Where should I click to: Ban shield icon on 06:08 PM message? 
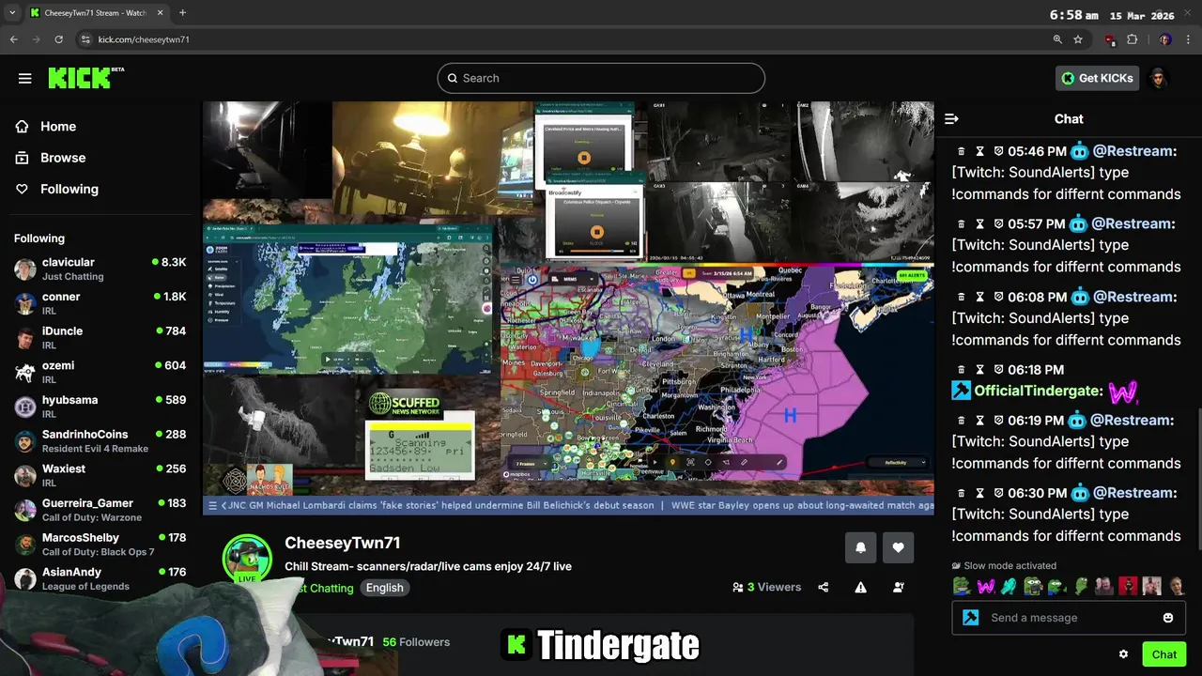point(998,297)
